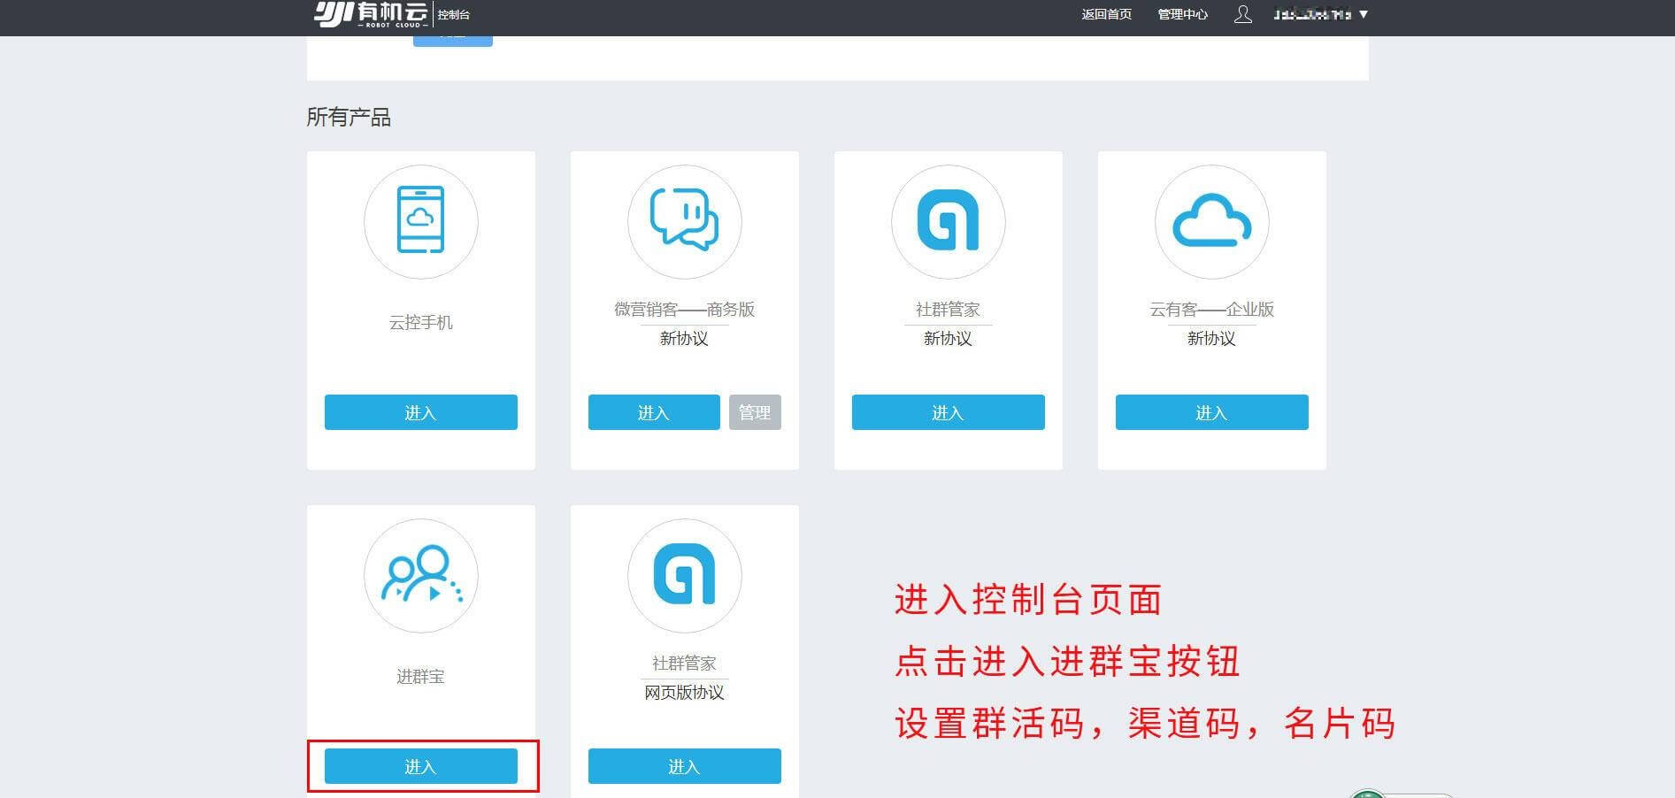The image size is (1675, 798).
Task: Click the 有机云 Robot Cloud logo
Action: click(x=370, y=14)
